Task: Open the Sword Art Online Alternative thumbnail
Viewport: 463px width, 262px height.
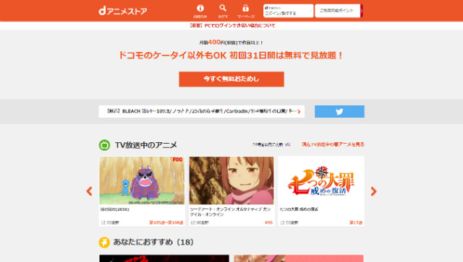Action: coord(231,180)
